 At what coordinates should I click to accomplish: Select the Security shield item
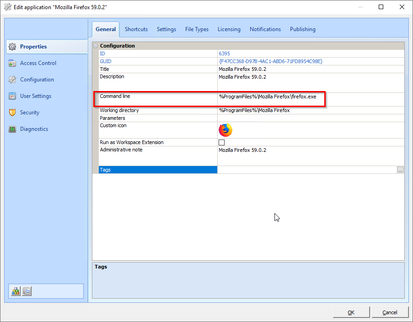[x=29, y=113]
